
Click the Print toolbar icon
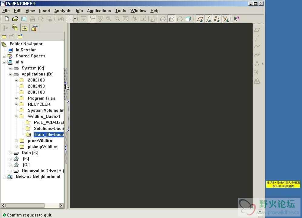tap(32, 19)
